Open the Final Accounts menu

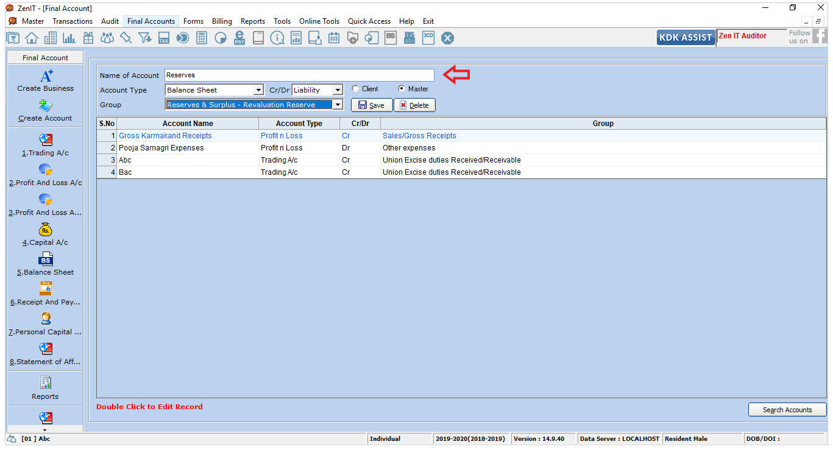(x=151, y=21)
